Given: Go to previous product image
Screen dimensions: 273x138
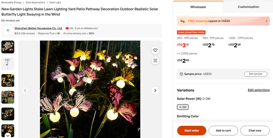Looking at the screenshot, I should click(x=25, y=90).
